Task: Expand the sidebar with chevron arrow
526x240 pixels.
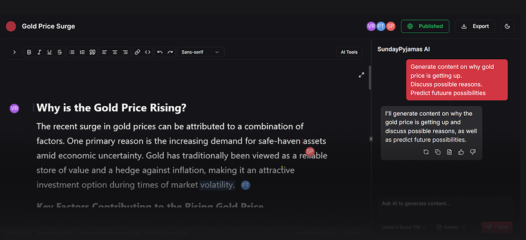Action: [14, 52]
